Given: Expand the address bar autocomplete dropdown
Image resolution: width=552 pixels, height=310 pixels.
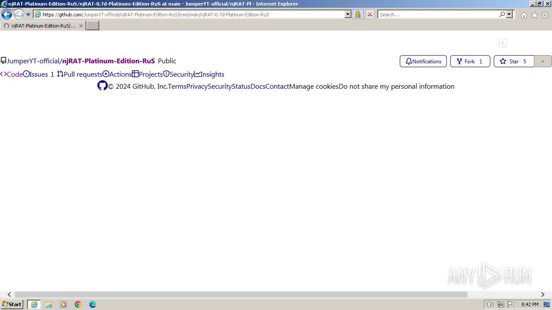Looking at the screenshot, I should (348, 15).
